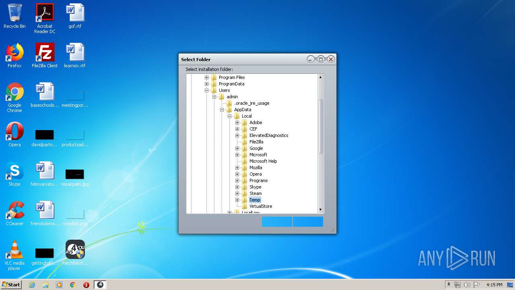This screenshot has height=290, width=515.
Task: Select the VirtualStore folder
Action: pos(260,206)
